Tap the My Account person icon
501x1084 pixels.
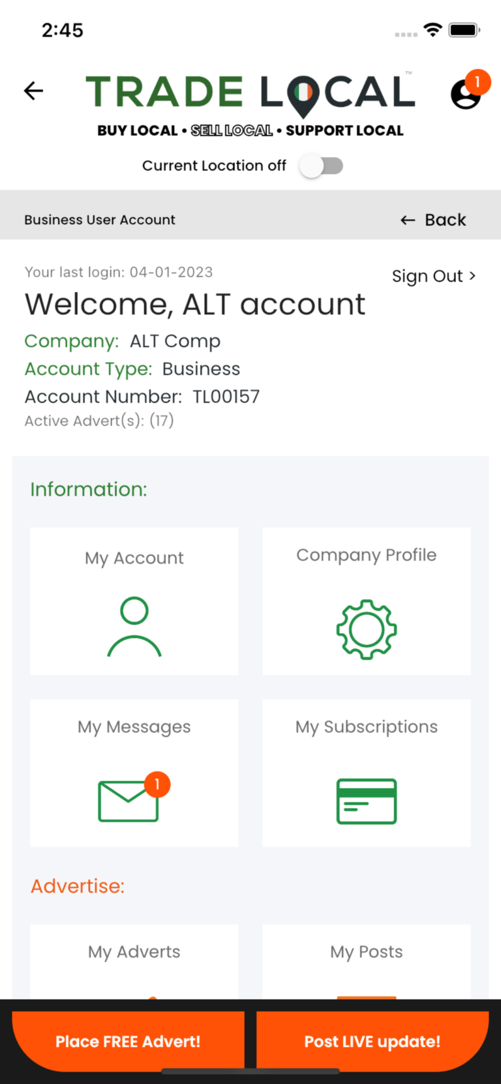(134, 626)
